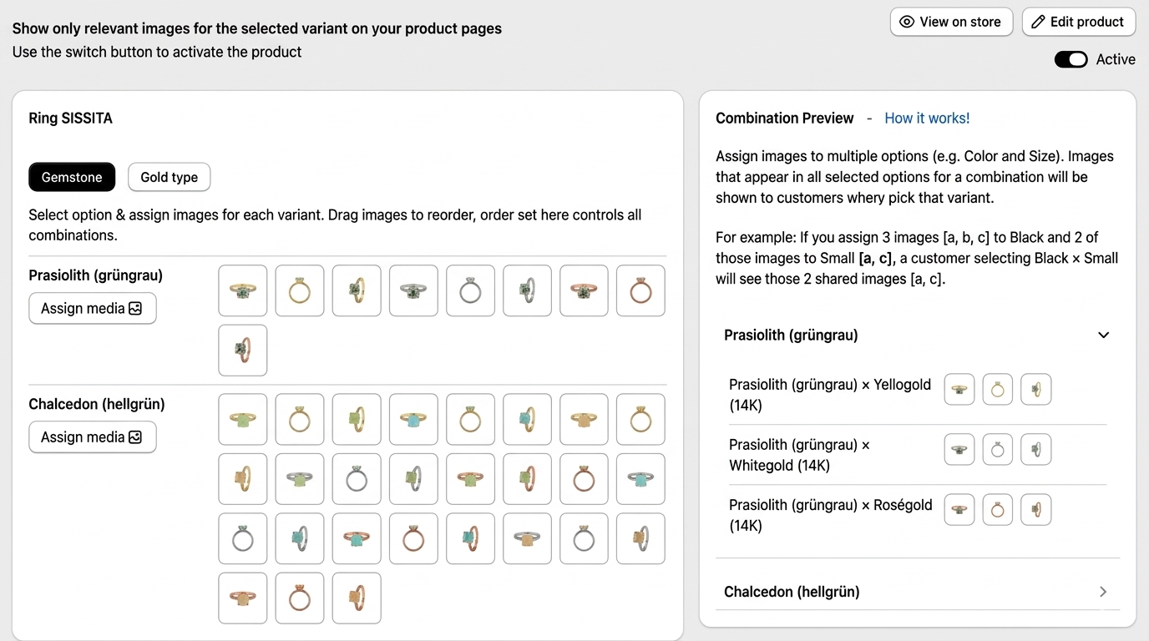The width and height of the screenshot is (1149, 641).
Task: Select first Prasiolith yellow gold ring thumbnail
Action: [x=243, y=290]
